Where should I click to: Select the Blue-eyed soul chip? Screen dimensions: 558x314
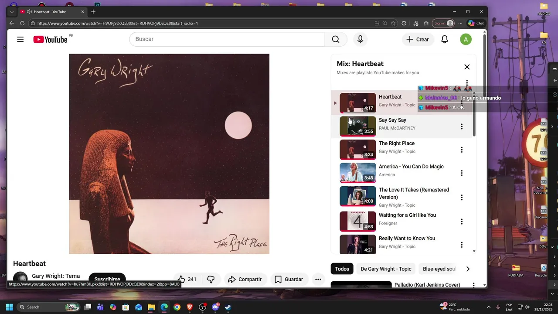pyautogui.click(x=439, y=269)
